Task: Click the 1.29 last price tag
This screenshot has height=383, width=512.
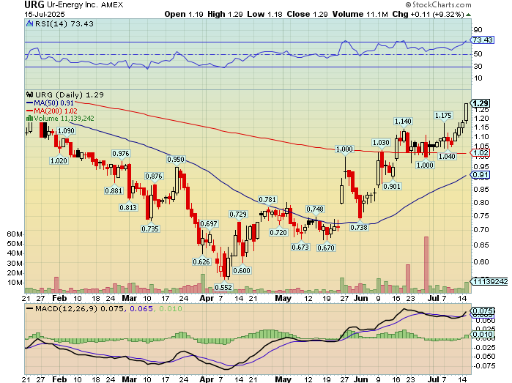Action: click(x=481, y=103)
